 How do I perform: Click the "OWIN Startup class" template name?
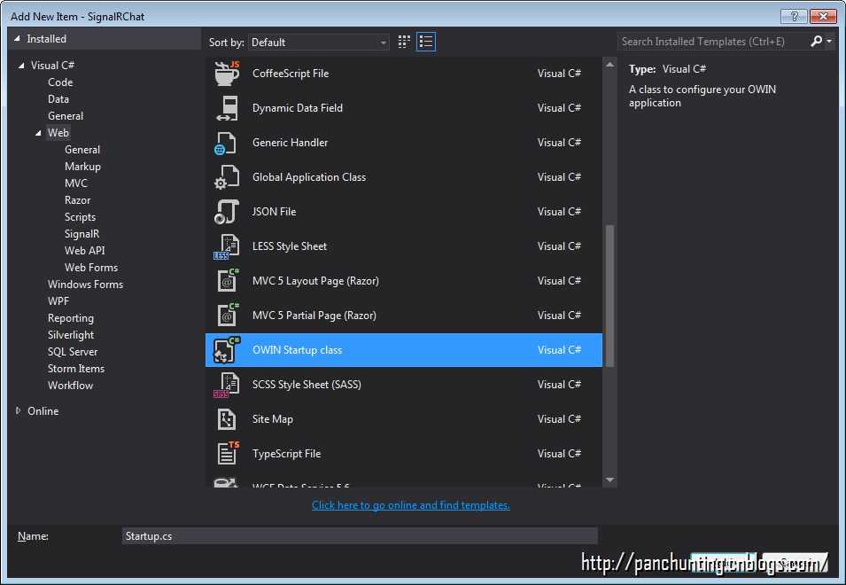click(x=298, y=350)
